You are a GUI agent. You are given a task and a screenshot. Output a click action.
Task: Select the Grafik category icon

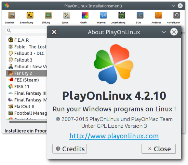pyautogui.click(x=85, y=15)
